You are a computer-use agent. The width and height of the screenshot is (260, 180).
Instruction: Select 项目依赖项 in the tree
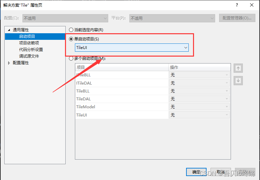29,43
